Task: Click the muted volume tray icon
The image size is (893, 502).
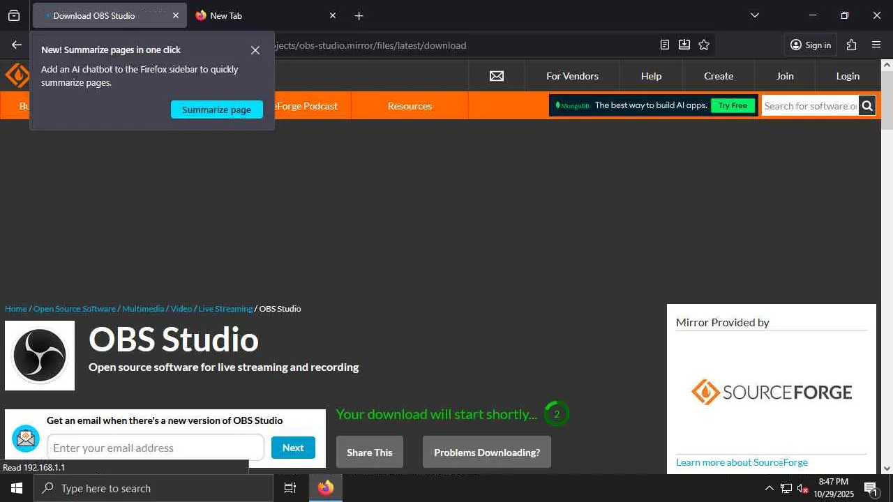Action: click(x=803, y=488)
